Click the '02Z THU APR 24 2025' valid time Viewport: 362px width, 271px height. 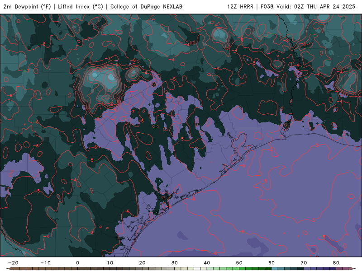(x=324, y=7)
